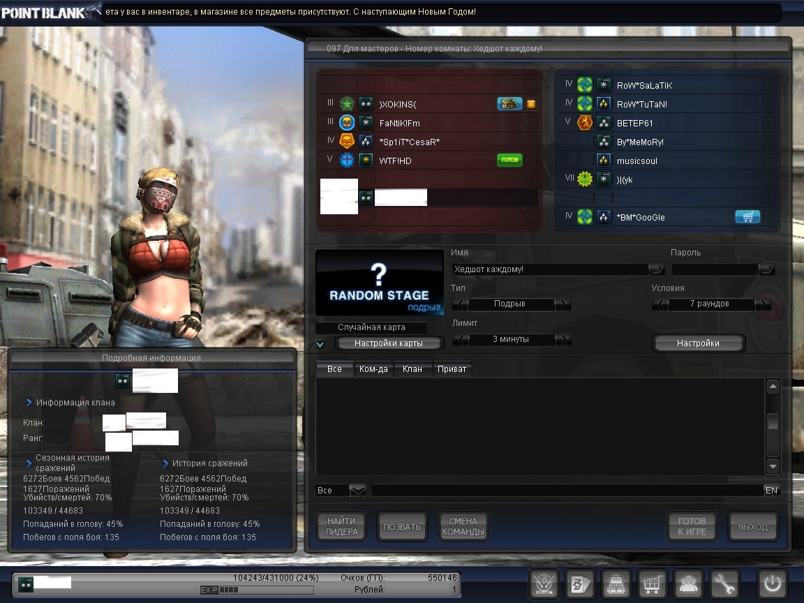Viewport: 804px width, 603px height.
Task: Toggle the random map checkbox
Action: pos(320,344)
